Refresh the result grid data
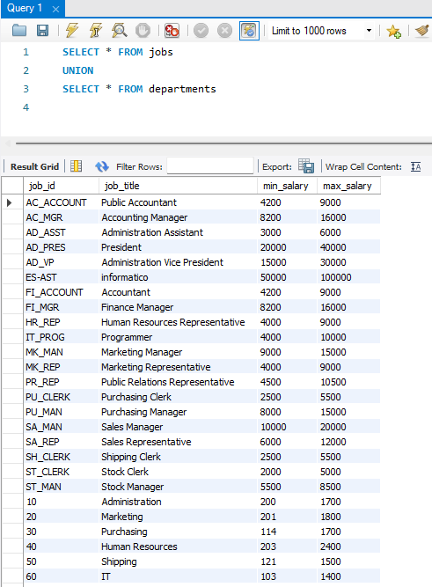Viewport: 432px width, 587px height. pos(101,166)
